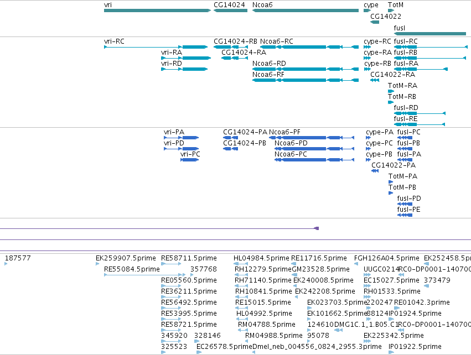Click the CG14022-PA protein label
This screenshot has height=355, width=471.
point(394,165)
